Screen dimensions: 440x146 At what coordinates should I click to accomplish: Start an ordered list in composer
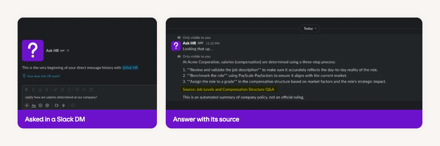62,89
